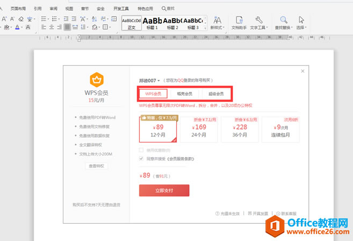The width and height of the screenshot is (353, 241).
Task: Open the 会员服务条款 terms link
Action: [181, 159]
